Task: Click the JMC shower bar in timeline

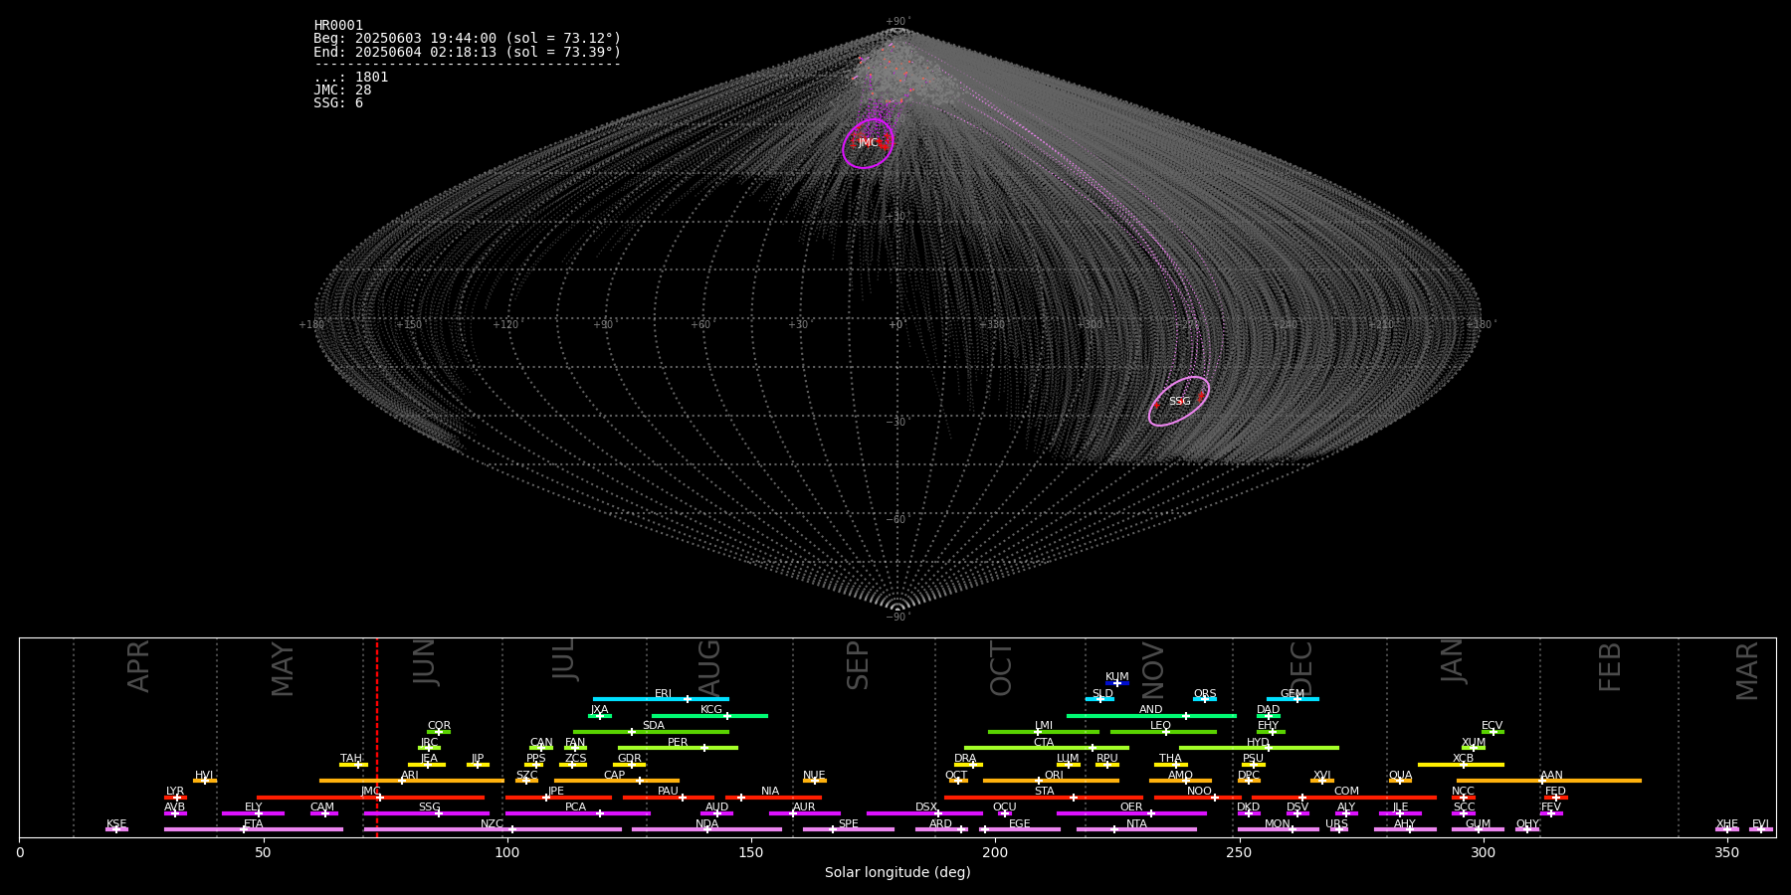Action: [370, 798]
